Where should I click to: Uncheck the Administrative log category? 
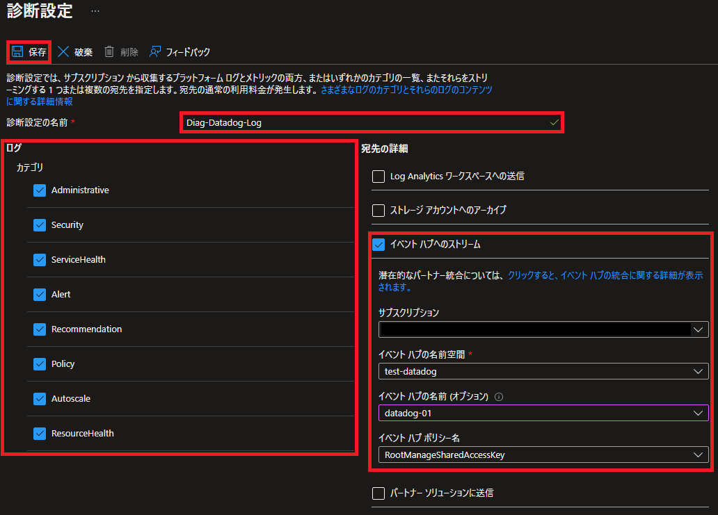pyautogui.click(x=40, y=190)
